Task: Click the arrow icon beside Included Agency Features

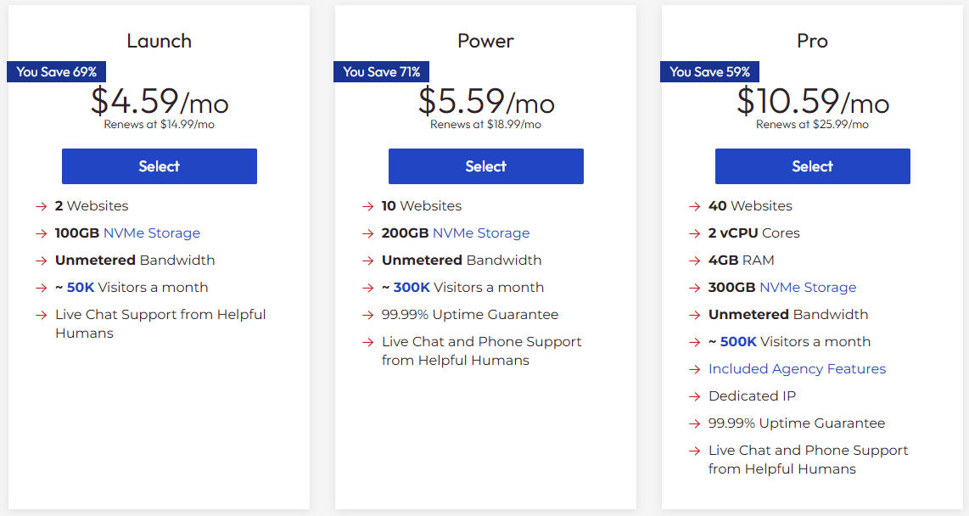Action: pos(695,369)
